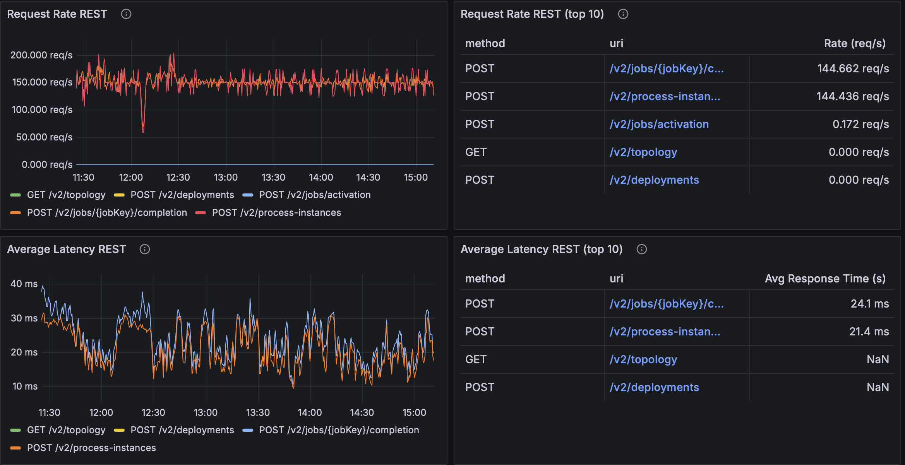
Task: Click info icon beside Request Rate REST title
Action: [126, 14]
